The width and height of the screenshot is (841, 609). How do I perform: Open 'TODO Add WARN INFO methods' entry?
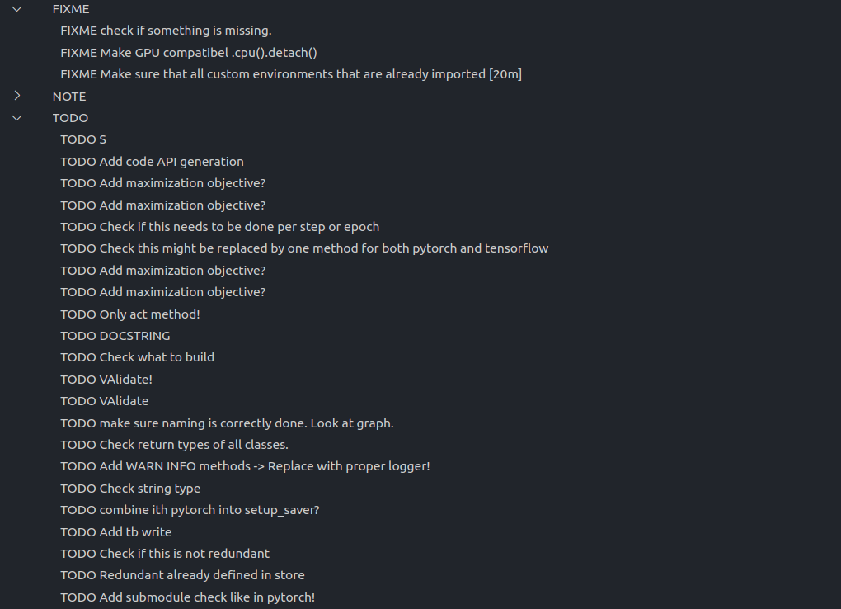point(245,466)
